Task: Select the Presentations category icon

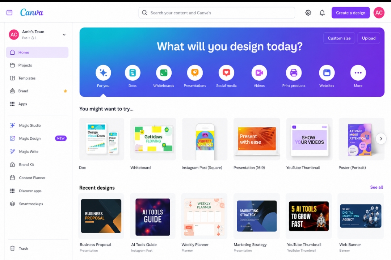Action: (x=195, y=73)
